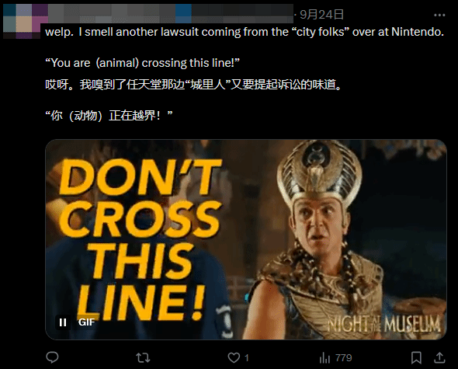Open the pharaoh GIF media
This screenshot has height=369, width=458.
click(x=246, y=239)
